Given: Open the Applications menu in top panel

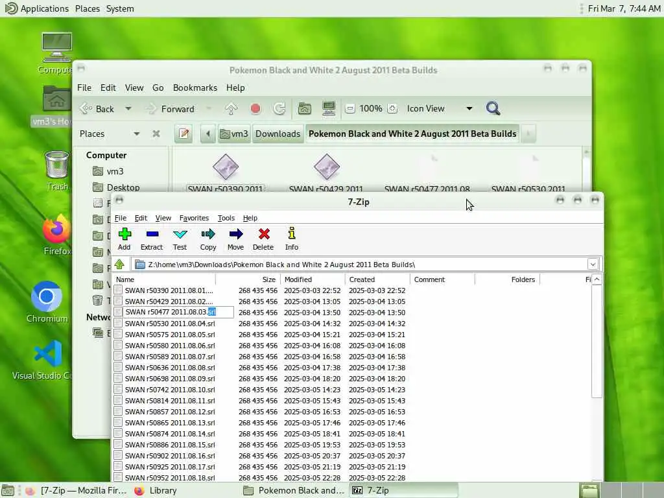Looking at the screenshot, I should pyautogui.click(x=37, y=8).
